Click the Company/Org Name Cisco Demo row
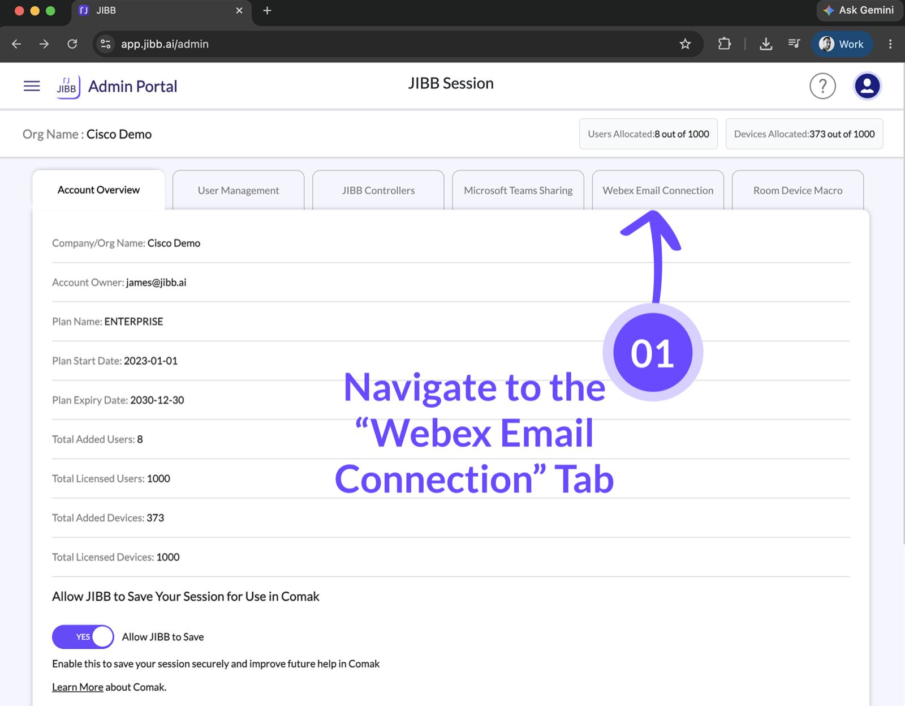 pyautogui.click(x=451, y=243)
